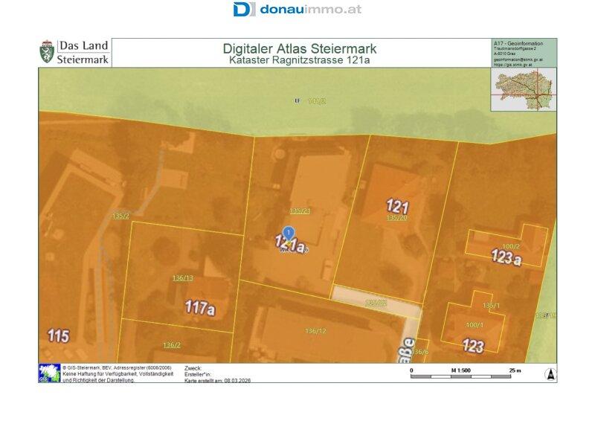Click parcel label 136/2
This screenshot has width=595, height=421.
pyautogui.click(x=172, y=344)
